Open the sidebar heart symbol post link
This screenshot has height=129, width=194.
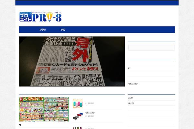point(129,68)
